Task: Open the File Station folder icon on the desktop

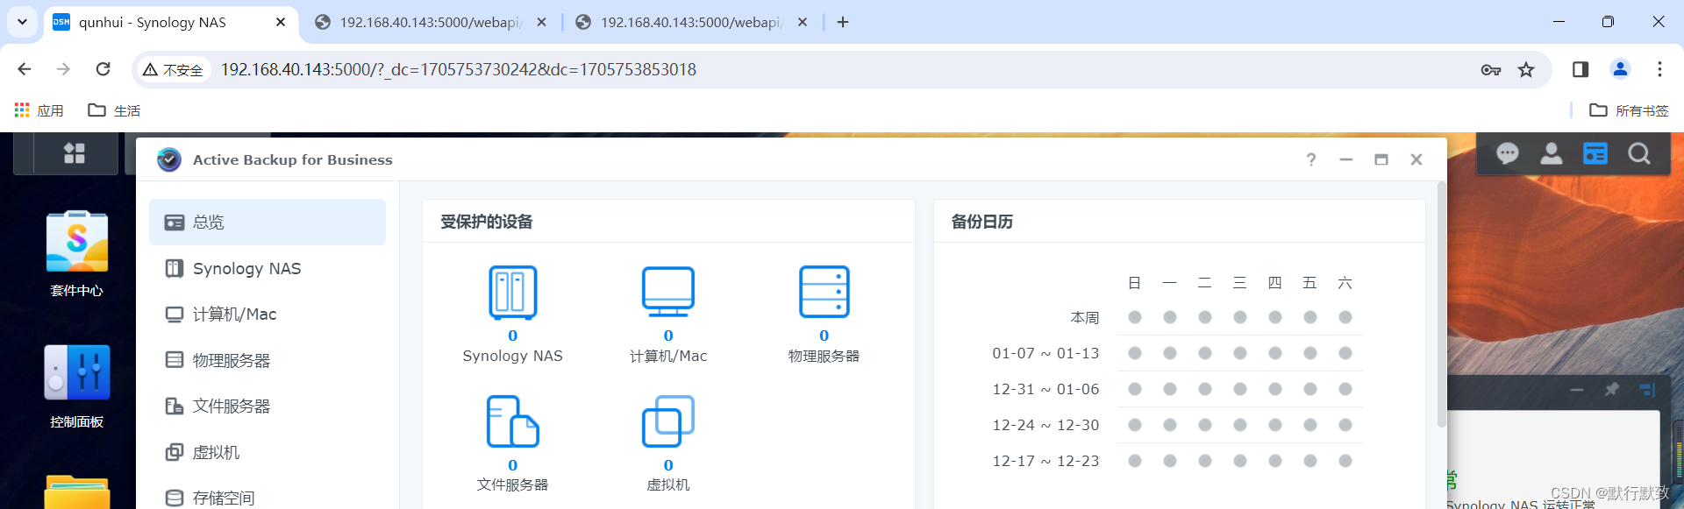Action: click(x=77, y=492)
